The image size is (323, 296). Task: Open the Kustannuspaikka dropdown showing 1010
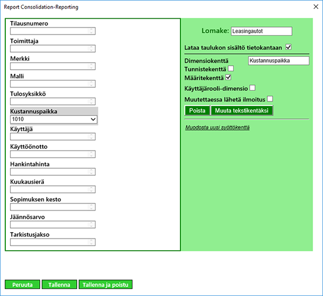53,119
